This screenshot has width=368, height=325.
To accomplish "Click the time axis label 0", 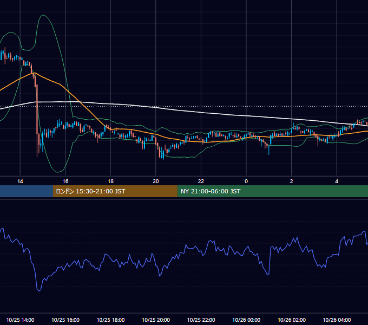I will coord(246,181).
